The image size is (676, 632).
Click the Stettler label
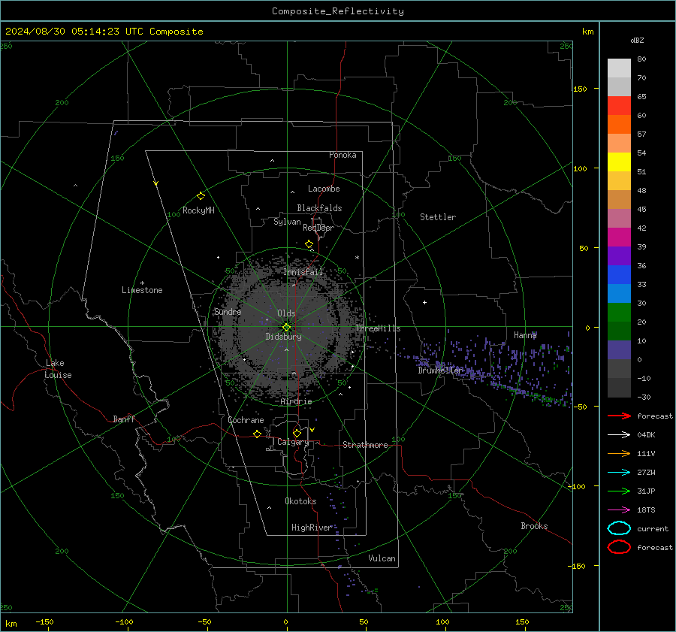coord(438,217)
